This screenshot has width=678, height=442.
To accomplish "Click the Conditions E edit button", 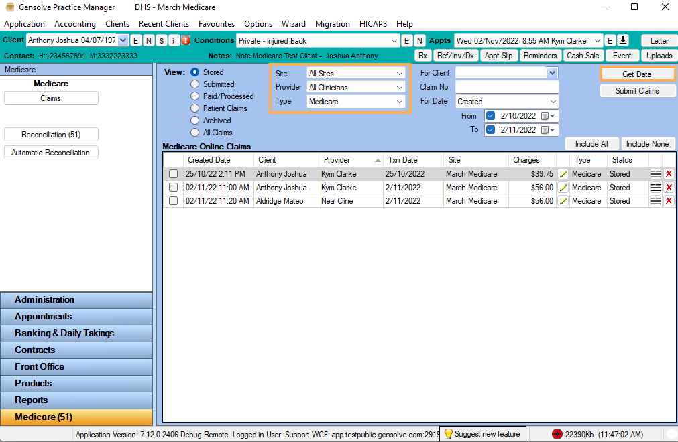I will coord(406,41).
